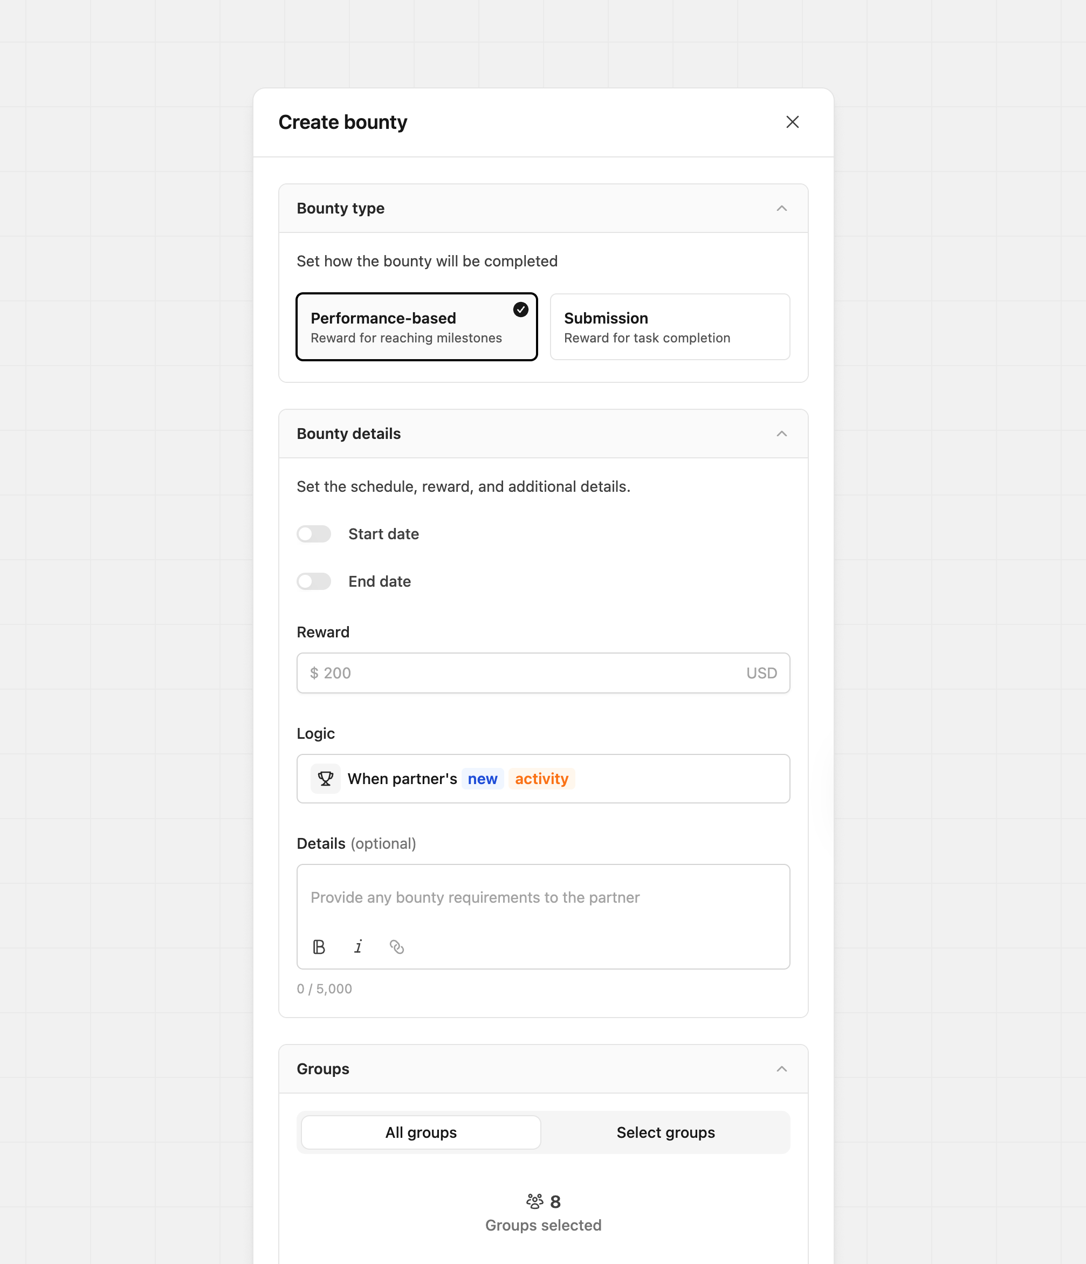This screenshot has width=1086, height=1264.
Task: Click the blue 'new' token in Logic
Action: pyautogui.click(x=482, y=779)
